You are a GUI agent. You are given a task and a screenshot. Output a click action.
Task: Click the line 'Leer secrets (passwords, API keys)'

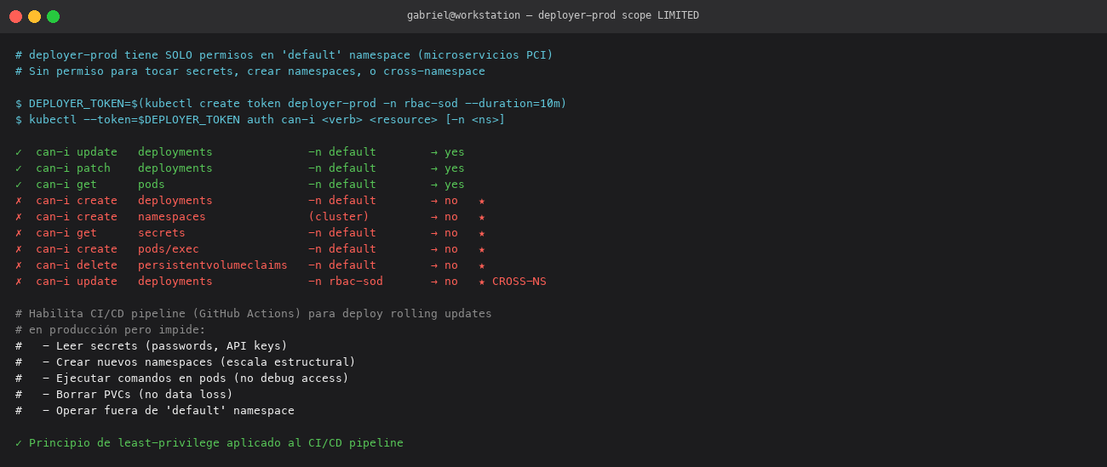click(172, 346)
